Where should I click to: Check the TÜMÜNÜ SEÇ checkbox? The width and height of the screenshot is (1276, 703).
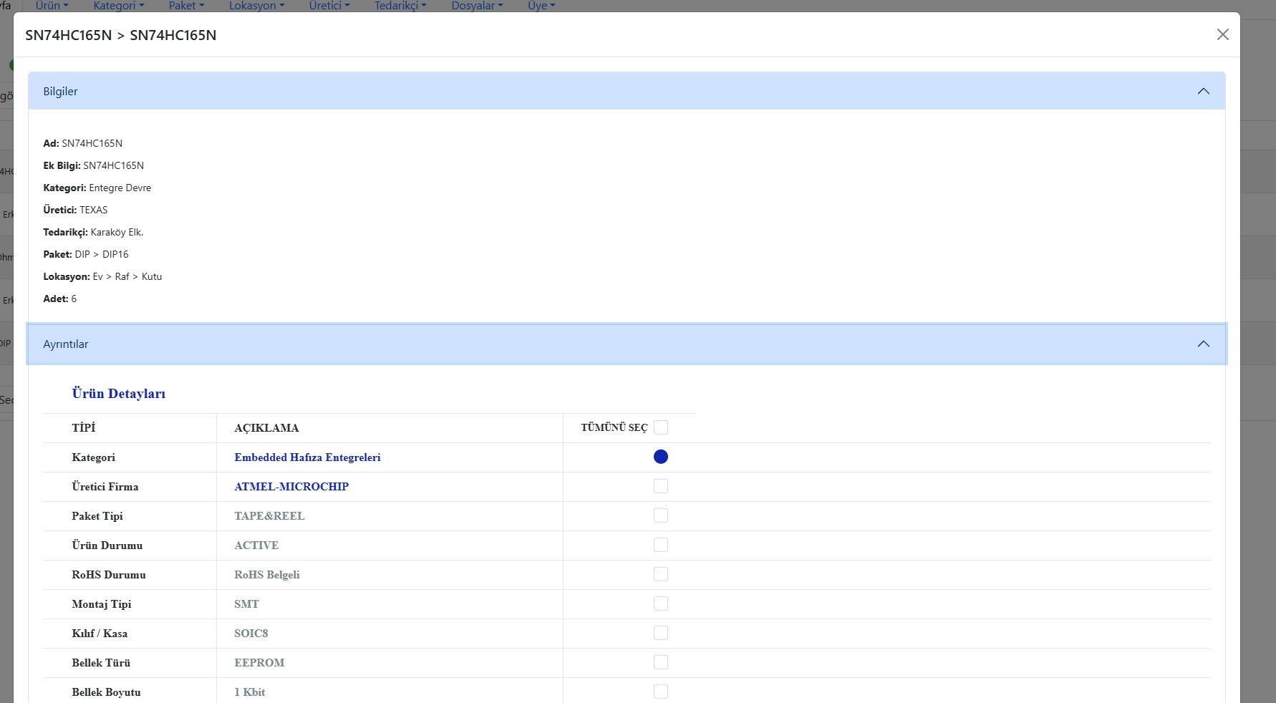tap(660, 427)
